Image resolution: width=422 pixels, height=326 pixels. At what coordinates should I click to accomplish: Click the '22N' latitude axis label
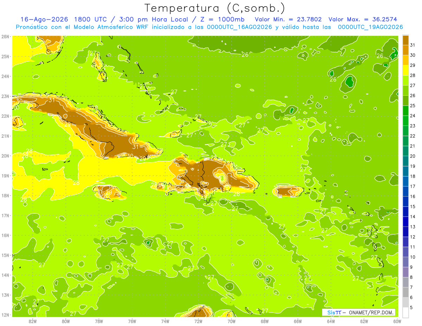point(5,116)
